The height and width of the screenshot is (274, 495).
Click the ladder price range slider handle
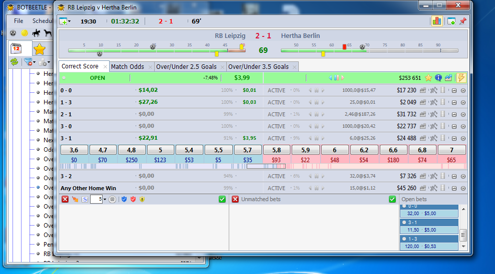pos(266,166)
